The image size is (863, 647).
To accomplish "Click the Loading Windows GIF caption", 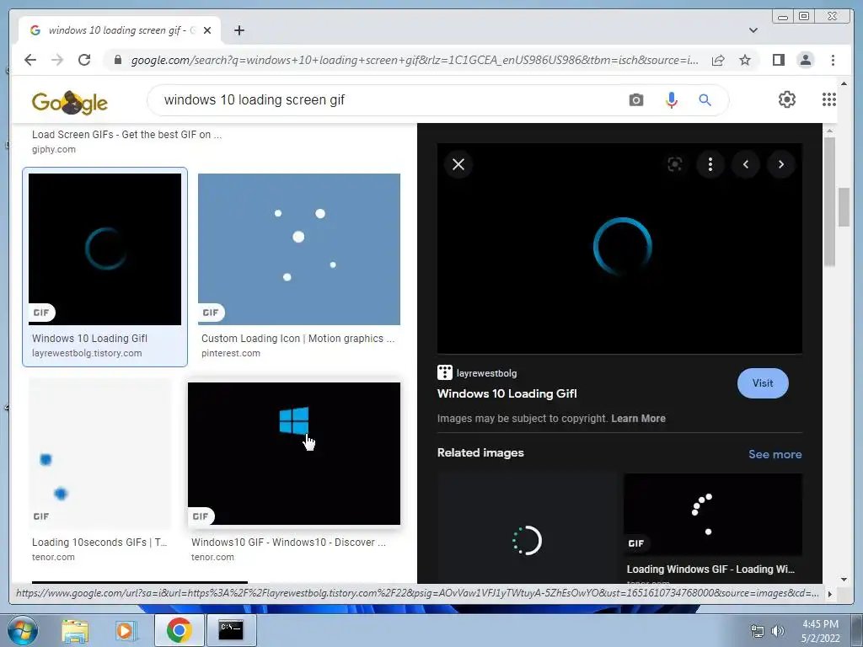I will (710, 569).
